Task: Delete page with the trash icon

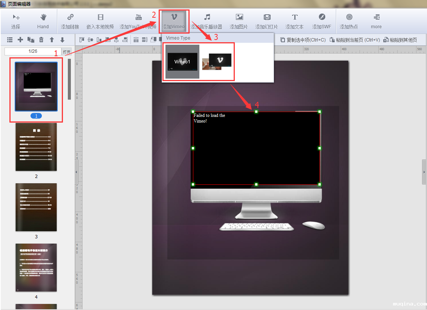Action: click(41, 40)
